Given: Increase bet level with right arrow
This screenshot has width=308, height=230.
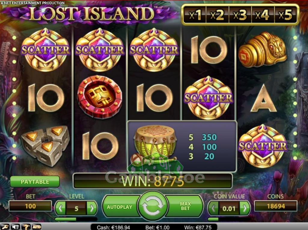Looking at the screenshot, I should tap(92, 208).
